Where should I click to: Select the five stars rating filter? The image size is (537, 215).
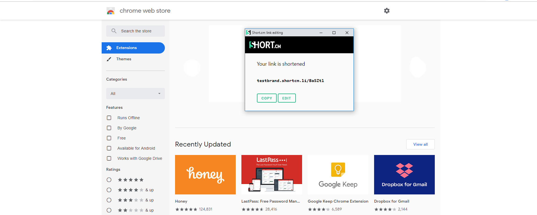tap(109, 180)
